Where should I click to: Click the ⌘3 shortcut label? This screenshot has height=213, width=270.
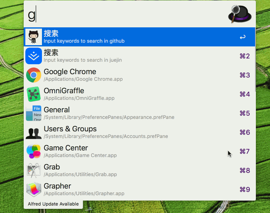tap(245, 75)
